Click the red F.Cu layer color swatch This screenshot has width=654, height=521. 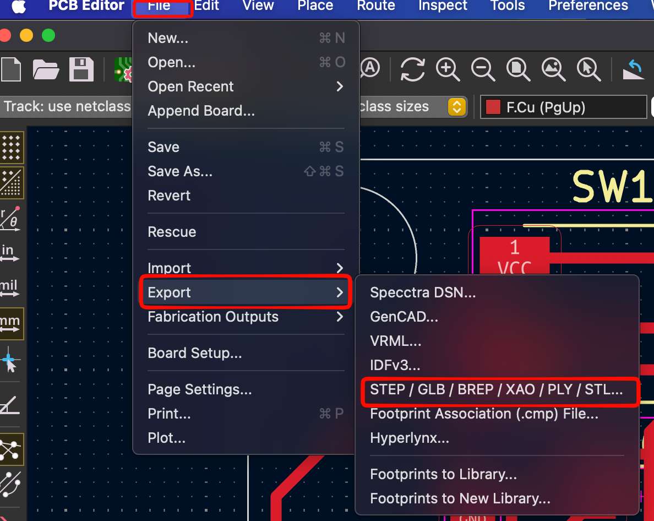point(493,107)
